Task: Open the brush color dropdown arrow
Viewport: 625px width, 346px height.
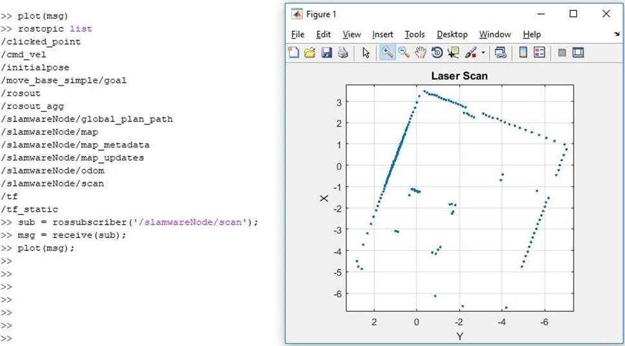Action: 483,53
